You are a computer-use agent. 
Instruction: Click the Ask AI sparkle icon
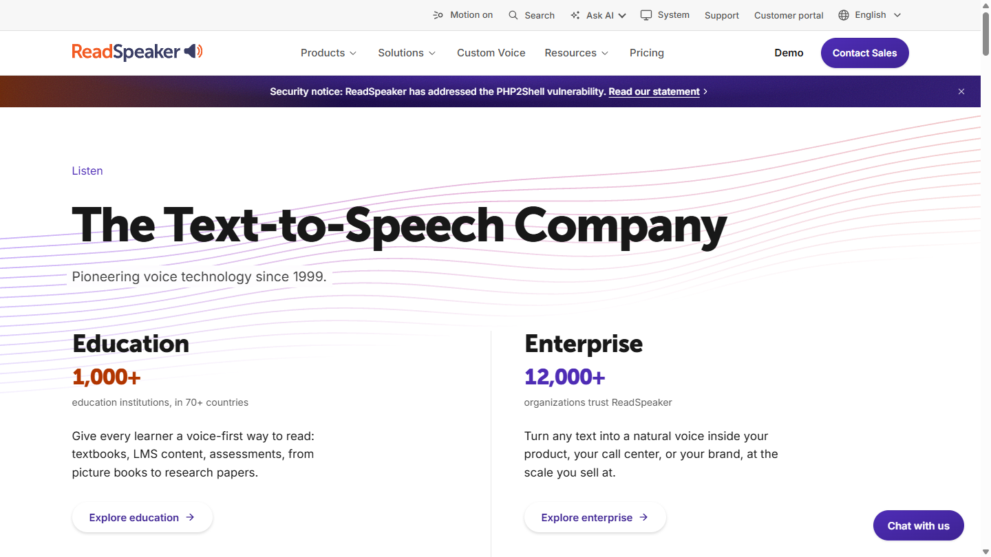575,15
